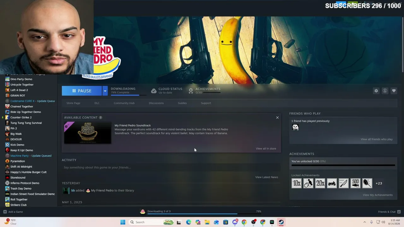Viewport: 404px width, 227px height.
Task: Select the 500 kills locked achievement icon
Action: click(x=355, y=183)
